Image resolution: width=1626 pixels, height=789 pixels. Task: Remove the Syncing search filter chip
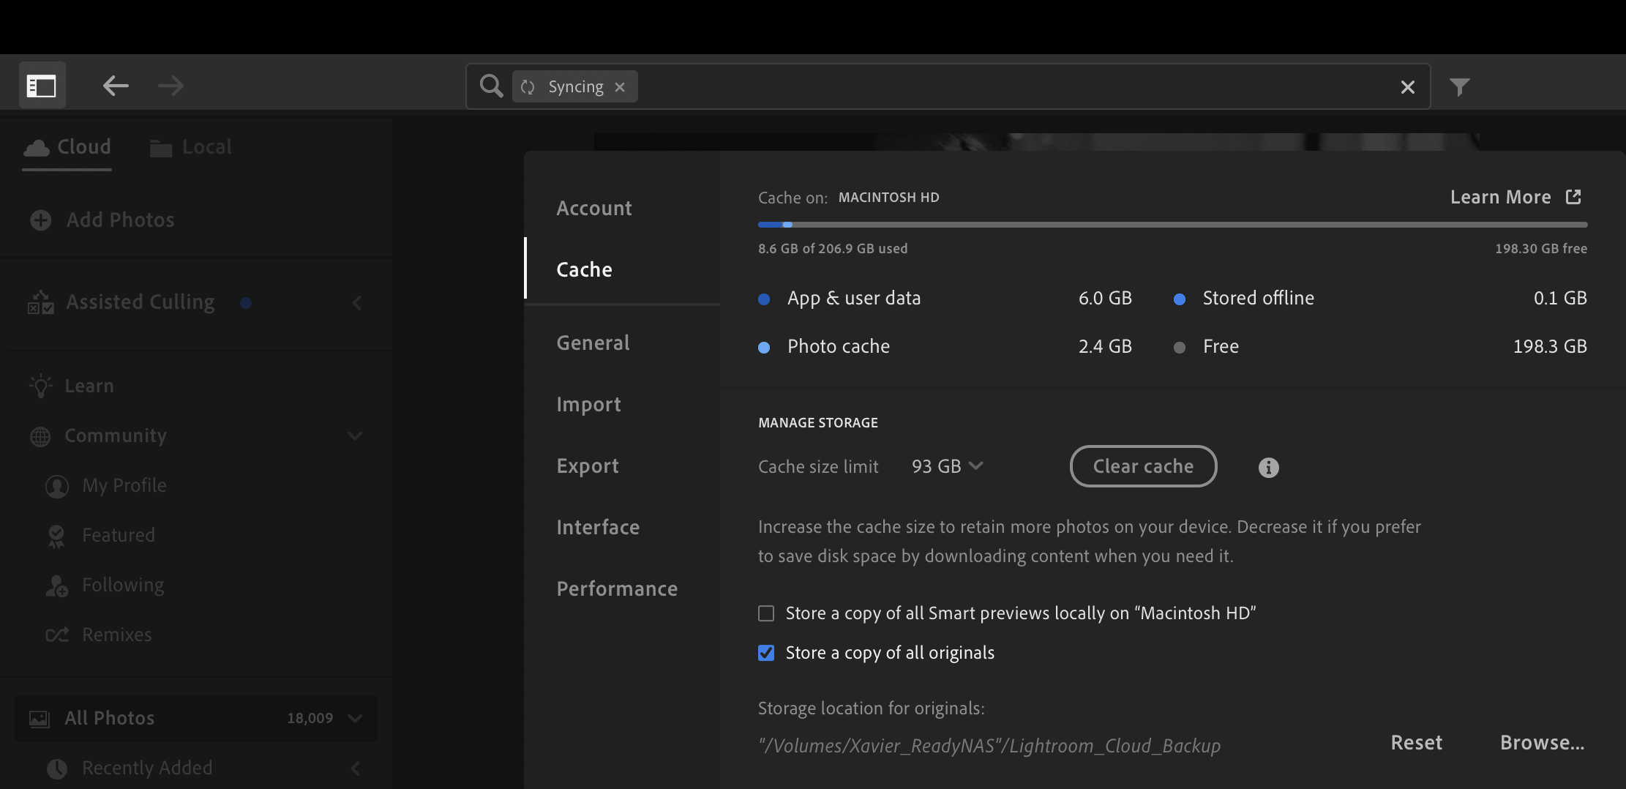[620, 87]
